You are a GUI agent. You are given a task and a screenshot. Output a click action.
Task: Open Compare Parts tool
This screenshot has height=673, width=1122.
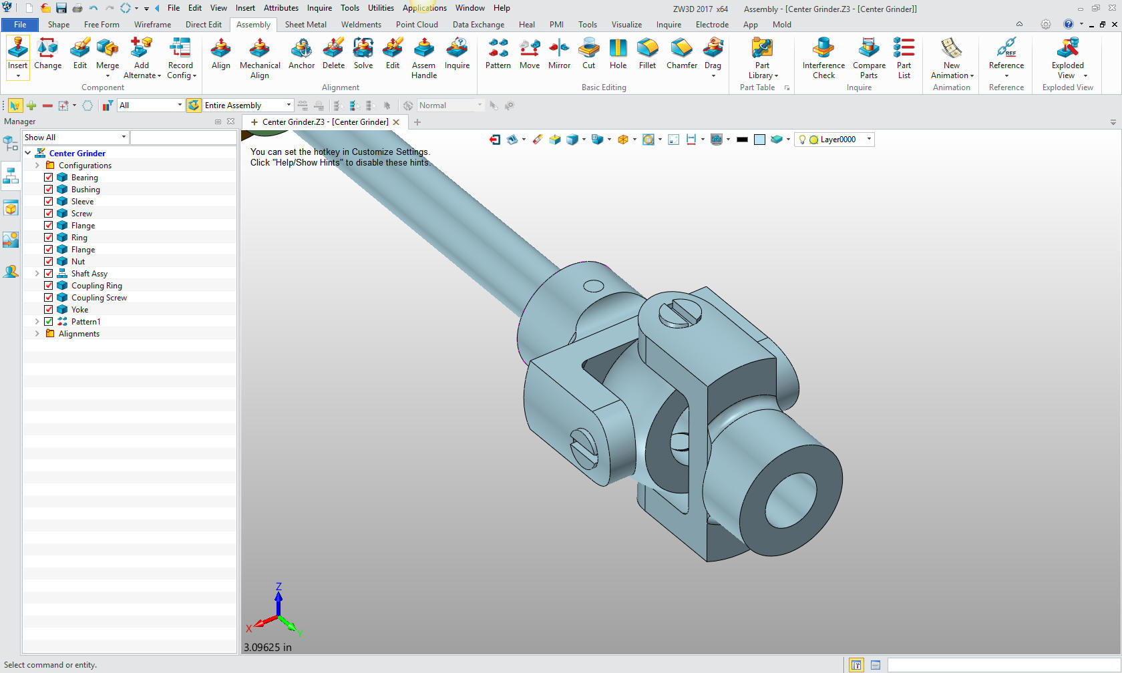tap(869, 59)
